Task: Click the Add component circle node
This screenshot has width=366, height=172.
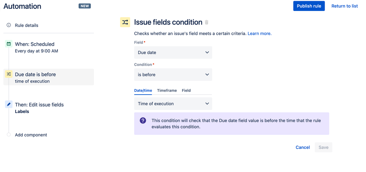Action: coord(9,135)
